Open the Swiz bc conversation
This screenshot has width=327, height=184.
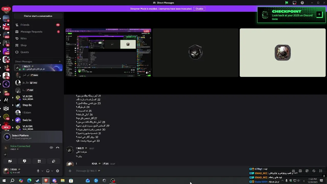click(x=38, y=120)
